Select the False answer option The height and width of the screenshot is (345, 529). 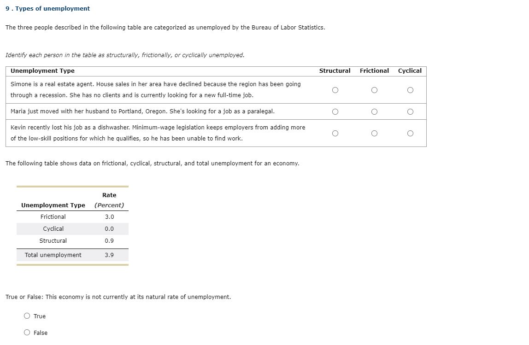(27, 333)
